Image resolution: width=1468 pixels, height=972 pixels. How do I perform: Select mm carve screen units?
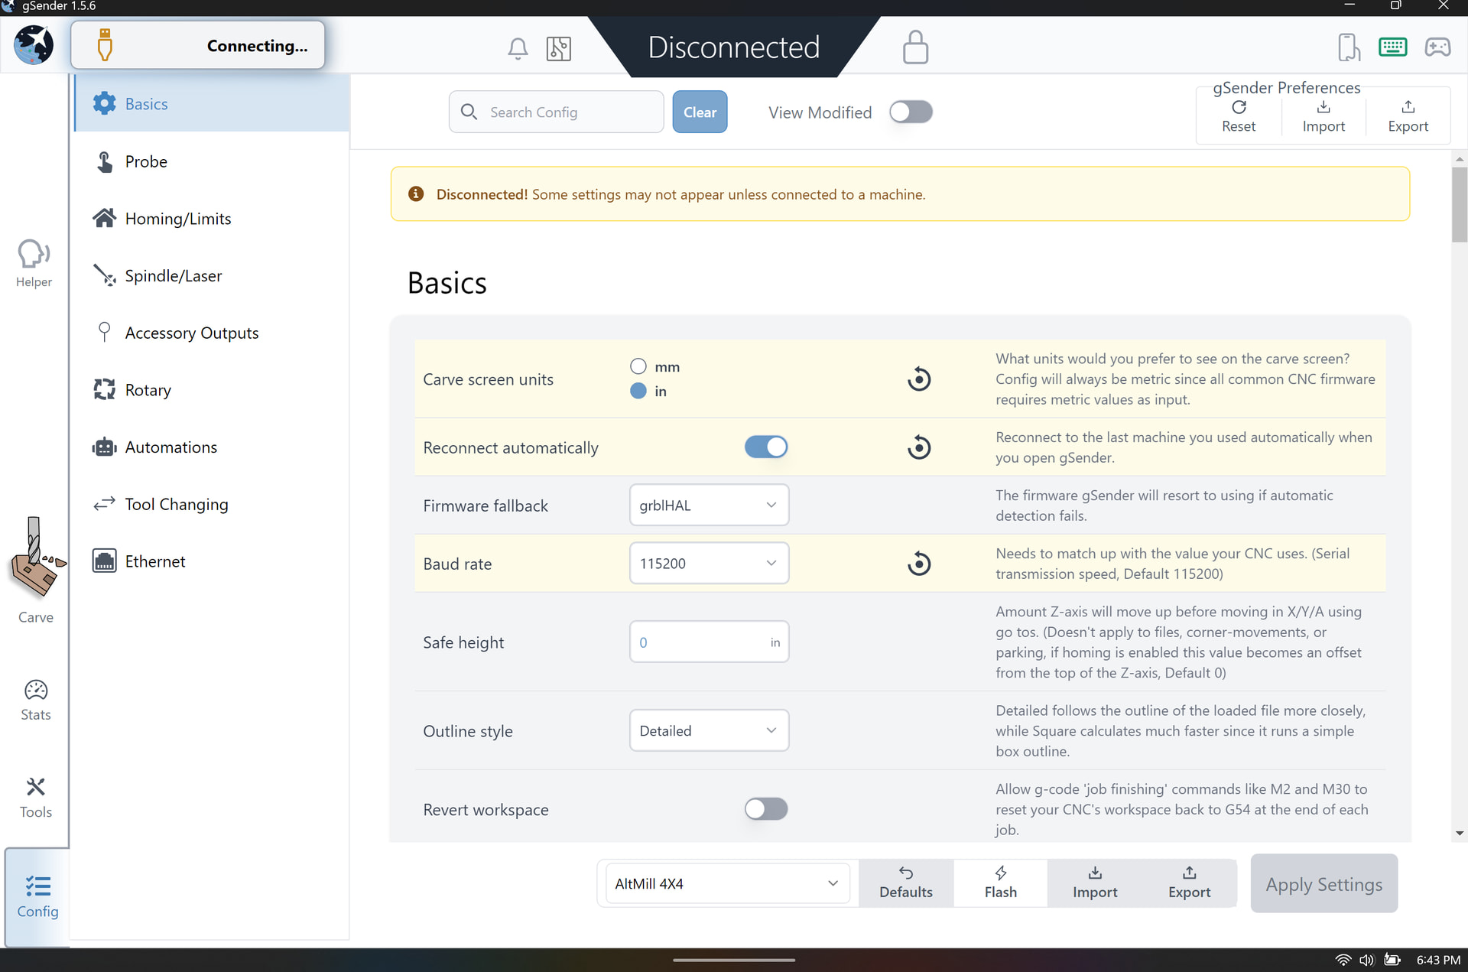638,366
